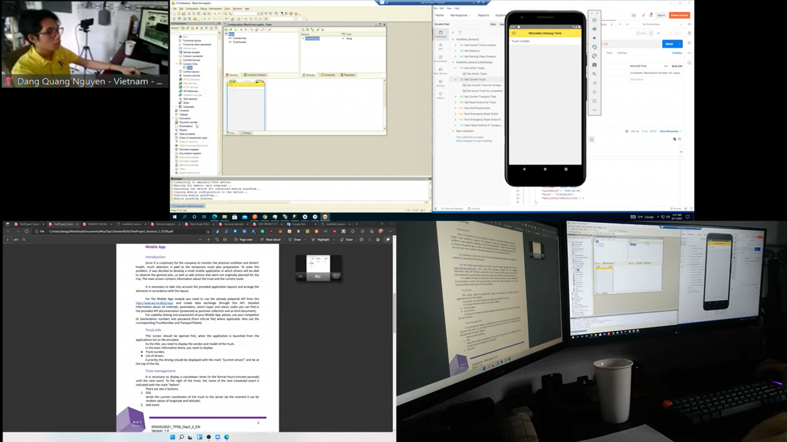Screen dimensions: 787x442
Task: Switch to the Command interface tab
Action: [x=255, y=75]
